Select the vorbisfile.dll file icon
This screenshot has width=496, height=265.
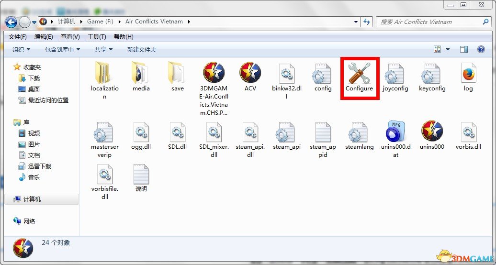tap(104, 174)
